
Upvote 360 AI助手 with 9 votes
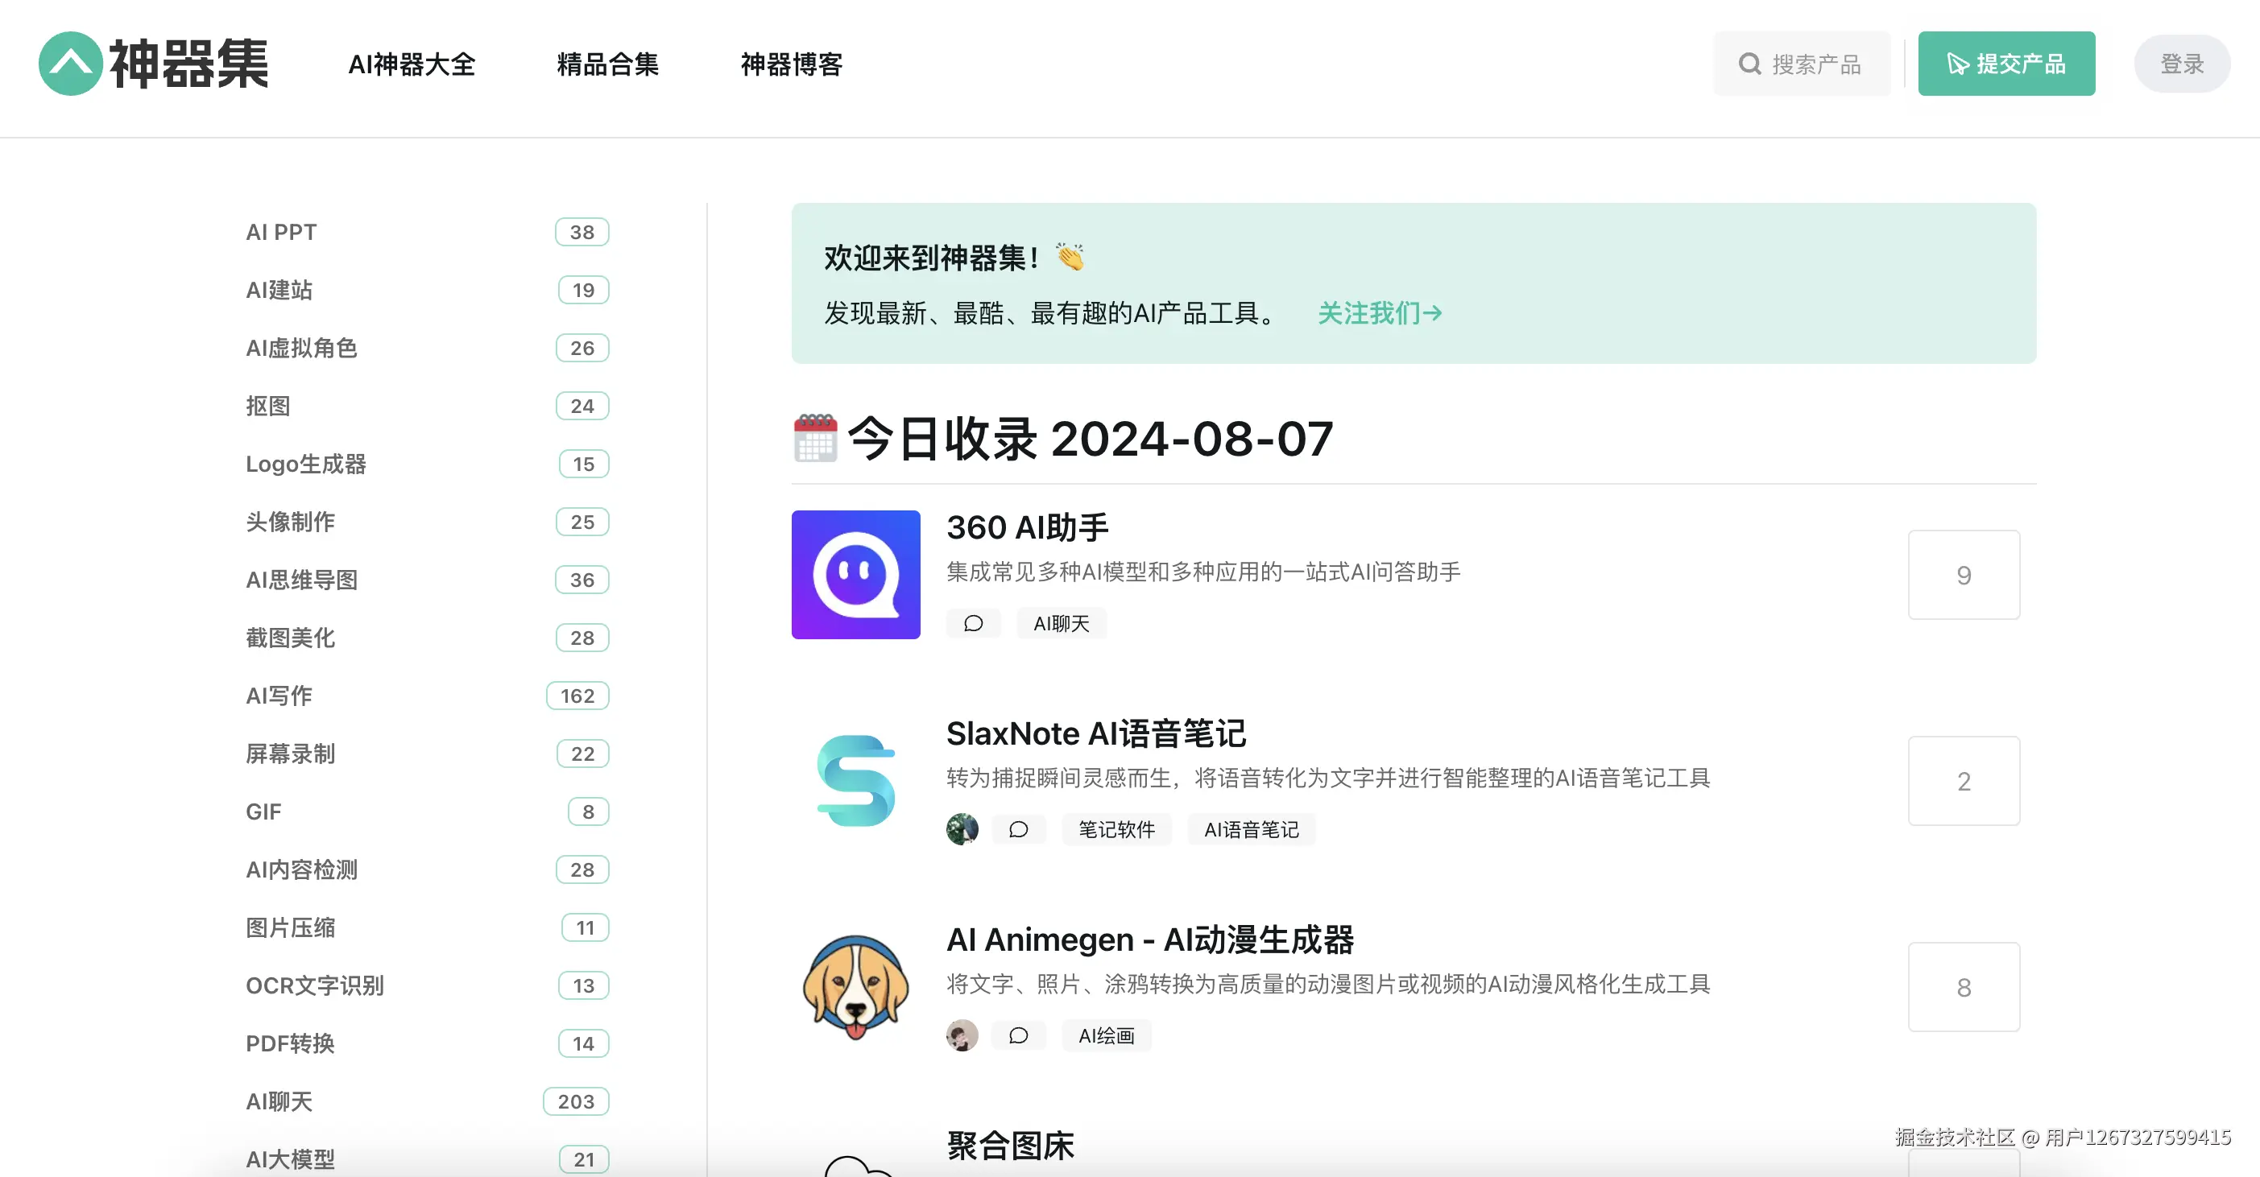[x=1964, y=576]
